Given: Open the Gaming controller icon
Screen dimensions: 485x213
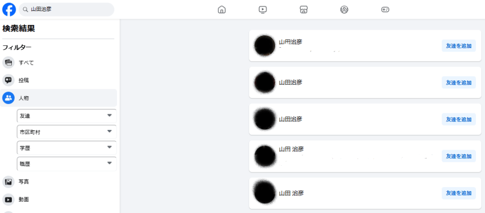Looking at the screenshot, I should (x=385, y=9).
